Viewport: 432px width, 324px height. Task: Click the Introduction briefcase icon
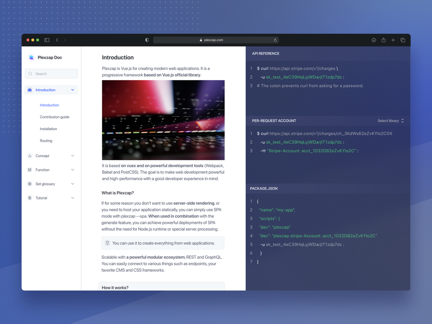coord(30,90)
